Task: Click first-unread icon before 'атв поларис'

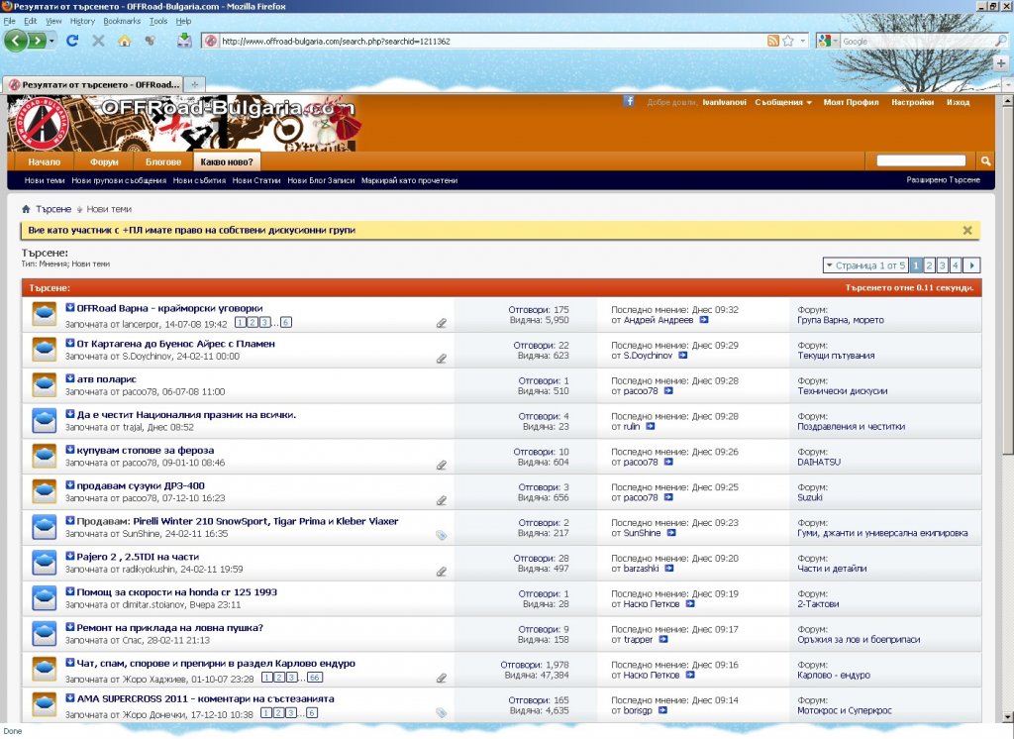Action: click(70, 378)
